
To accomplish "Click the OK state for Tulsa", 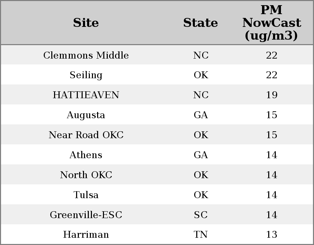I will click(x=201, y=195).
